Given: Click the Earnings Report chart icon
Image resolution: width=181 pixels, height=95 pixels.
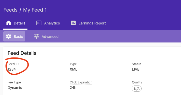Looking at the screenshot, I should (x=73, y=23).
